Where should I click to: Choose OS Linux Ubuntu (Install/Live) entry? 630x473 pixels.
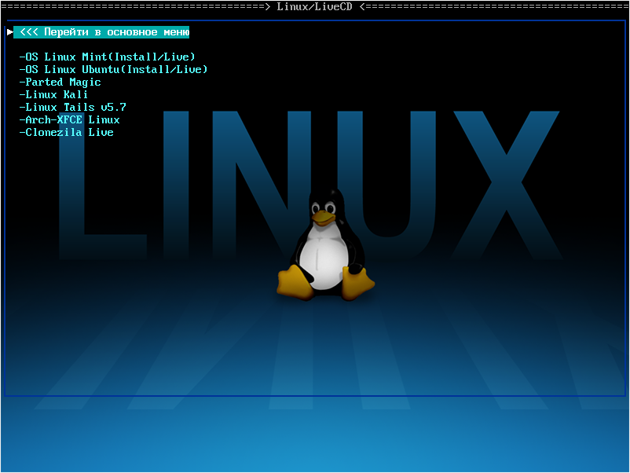[x=113, y=69]
